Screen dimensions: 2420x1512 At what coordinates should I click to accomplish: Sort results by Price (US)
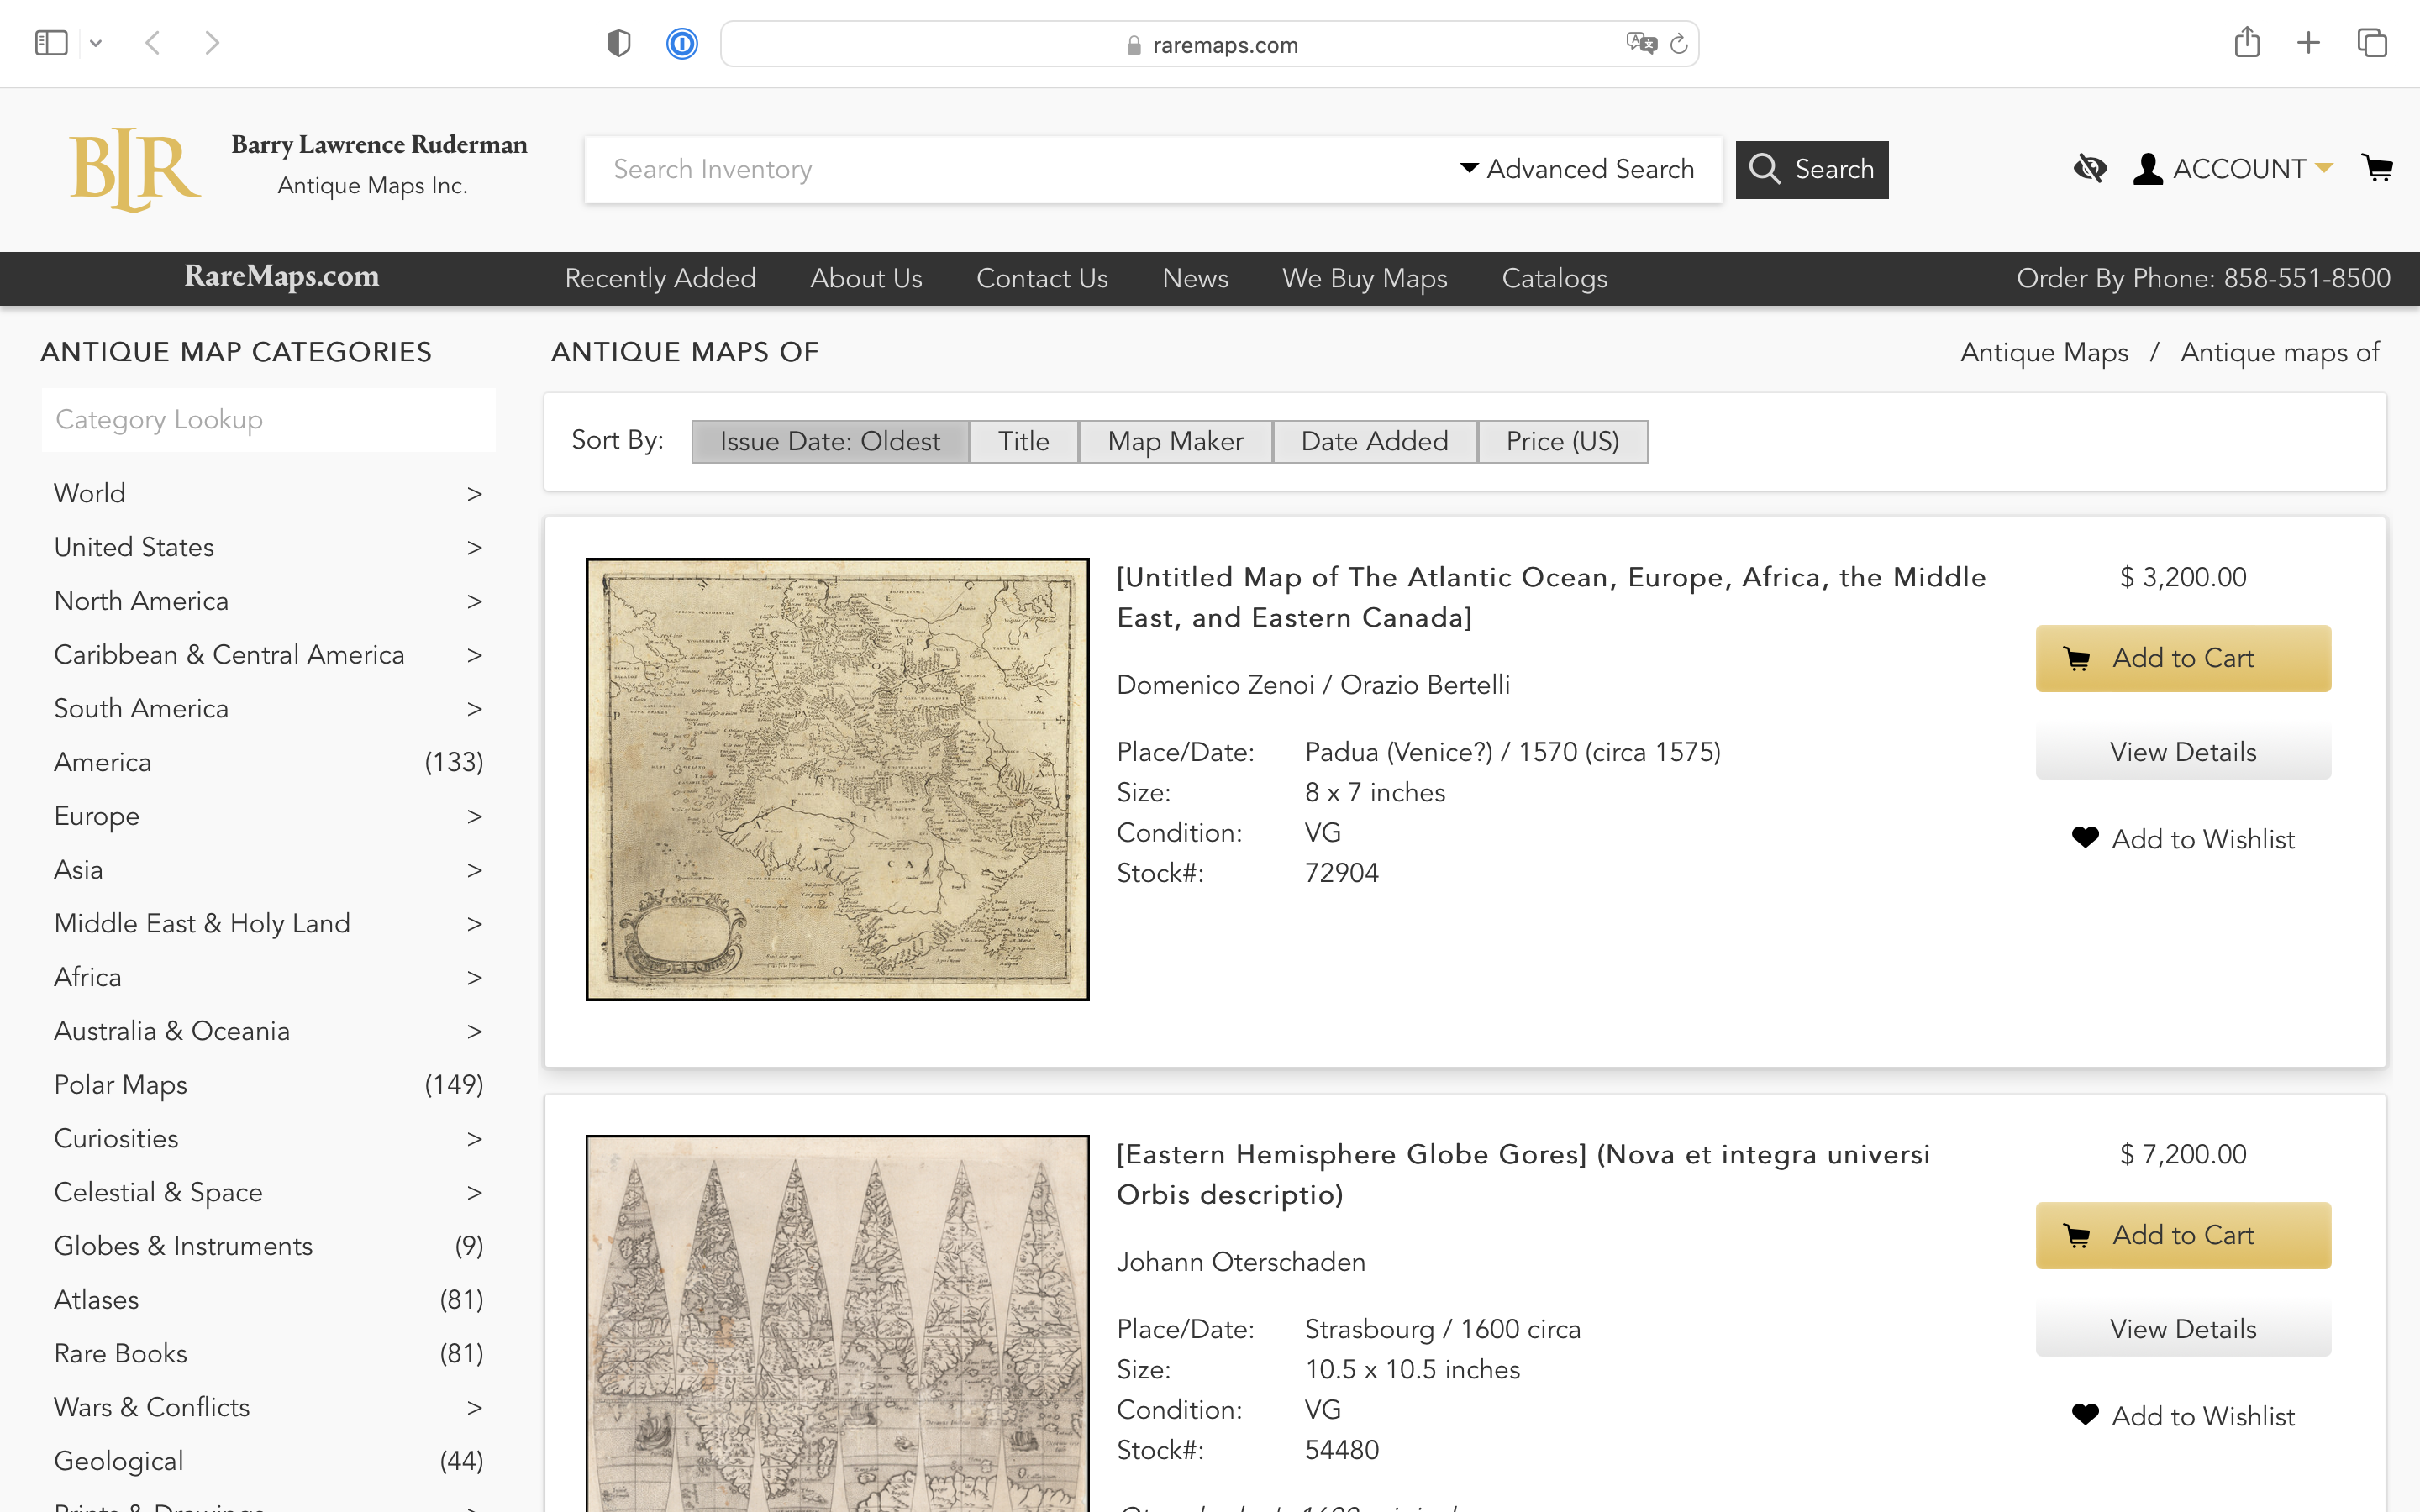[1562, 441]
